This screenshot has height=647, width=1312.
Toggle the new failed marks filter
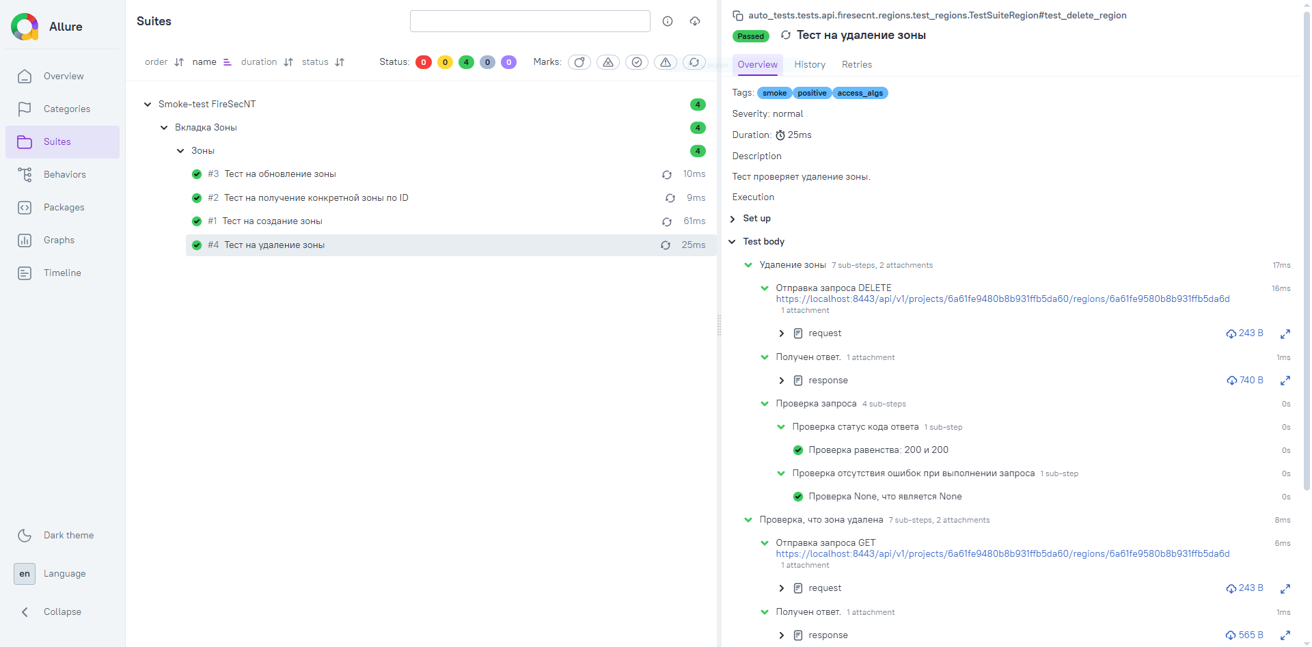(608, 62)
